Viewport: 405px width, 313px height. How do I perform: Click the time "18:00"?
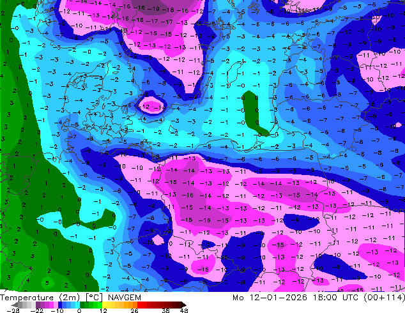[x=325, y=298]
